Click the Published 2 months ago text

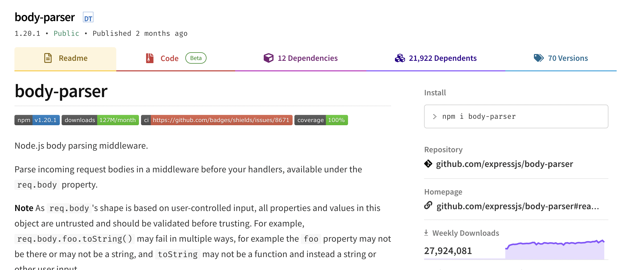(140, 33)
